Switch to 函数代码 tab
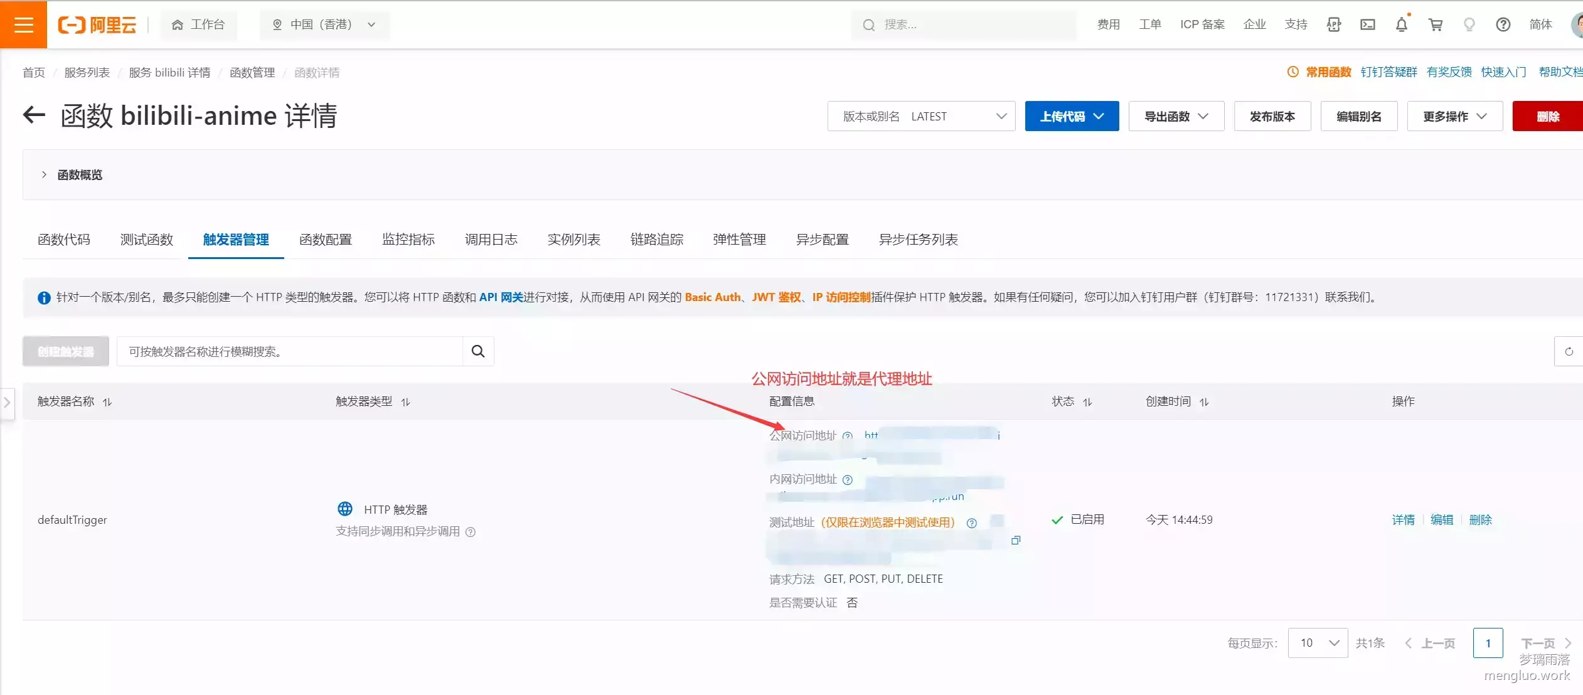Screen dimensions: 1583x695 [64, 240]
